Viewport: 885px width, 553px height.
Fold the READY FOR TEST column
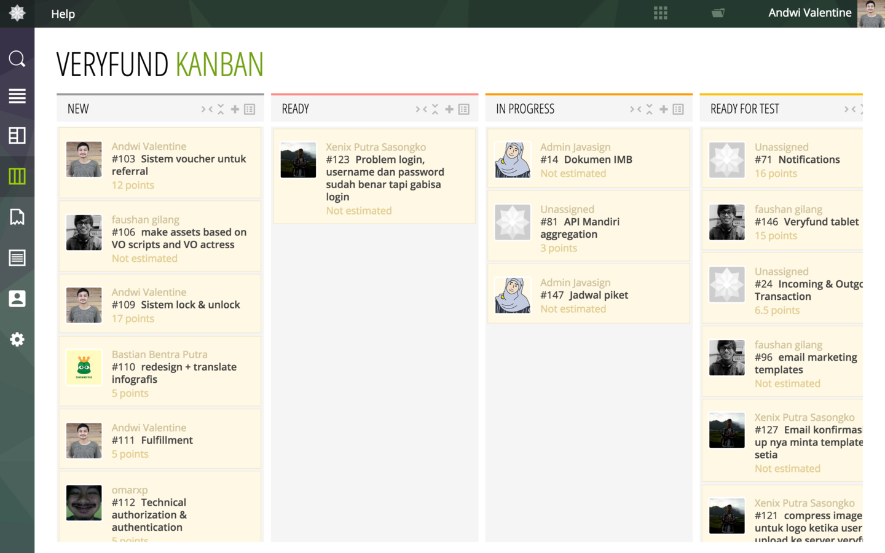coord(850,109)
